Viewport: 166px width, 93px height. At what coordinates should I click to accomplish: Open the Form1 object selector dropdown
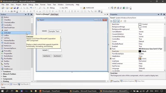click(165, 18)
